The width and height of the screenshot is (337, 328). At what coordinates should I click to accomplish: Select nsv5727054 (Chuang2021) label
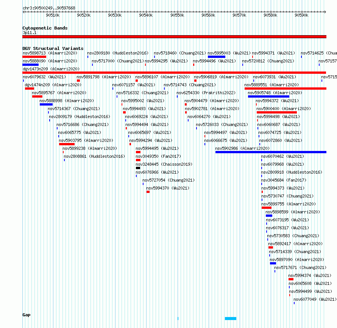168,180
